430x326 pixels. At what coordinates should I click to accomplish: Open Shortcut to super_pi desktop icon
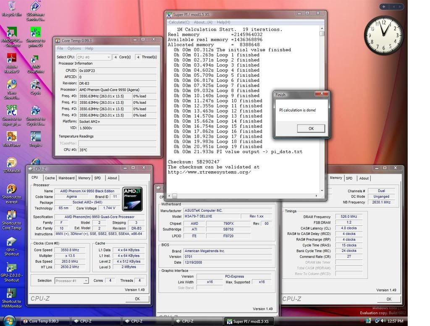[12, 115]
